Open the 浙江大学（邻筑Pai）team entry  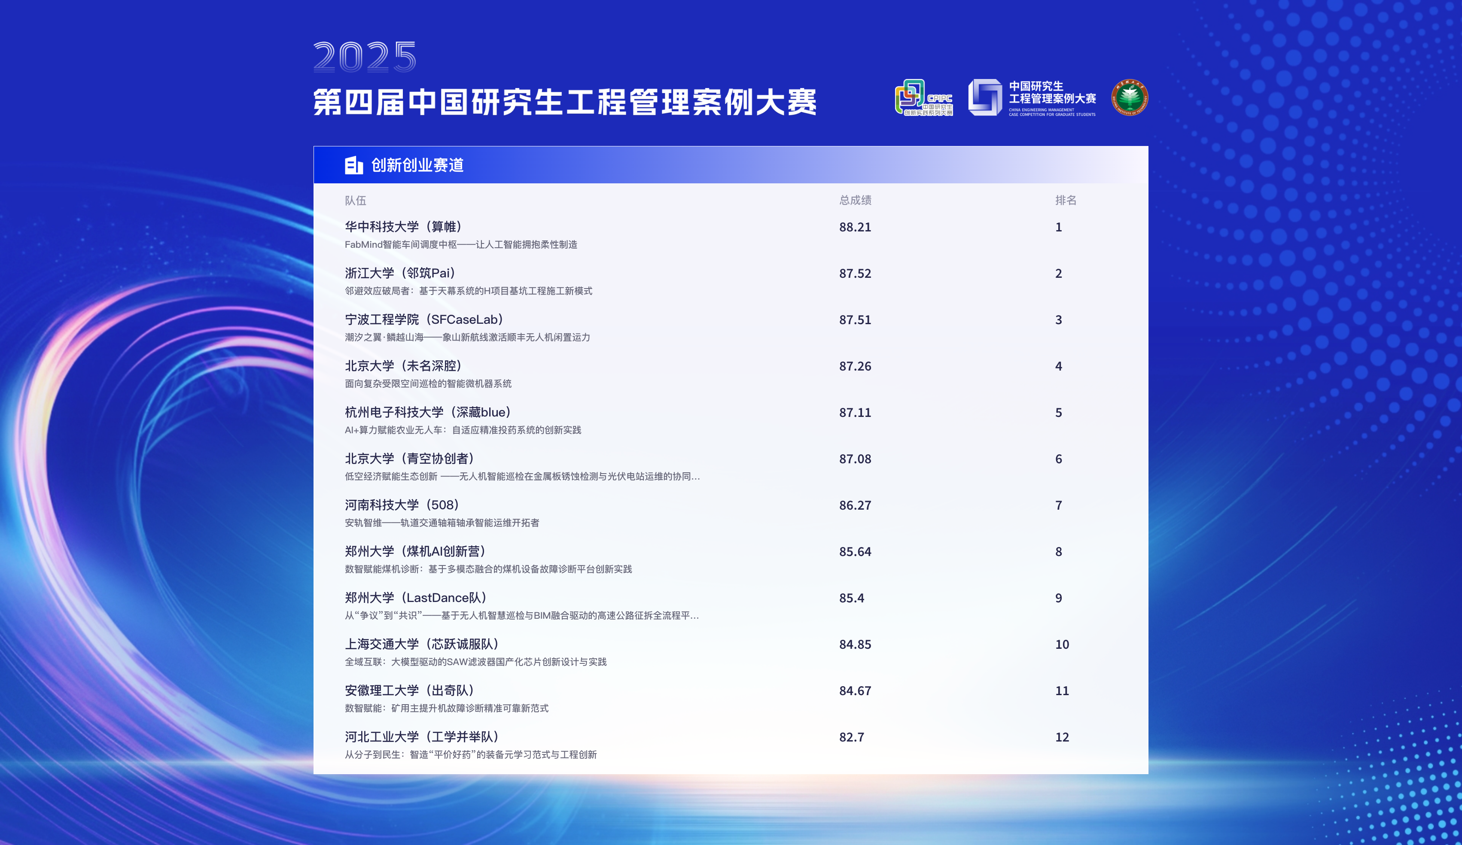400,273
